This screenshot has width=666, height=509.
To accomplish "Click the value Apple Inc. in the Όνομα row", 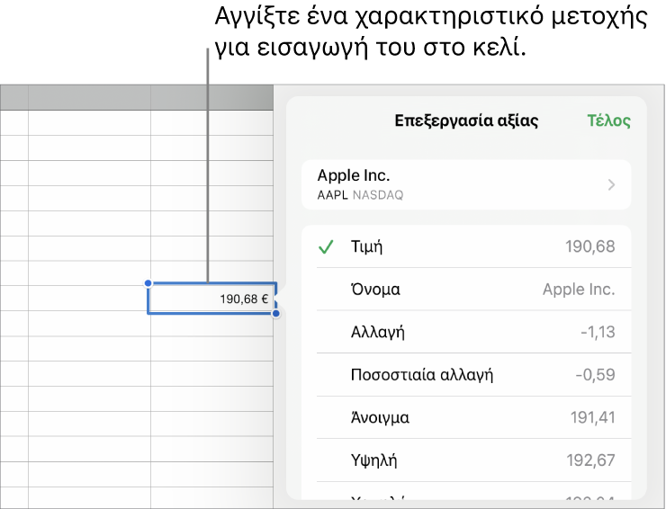I will pyautogui.click(x=579, y=290).
